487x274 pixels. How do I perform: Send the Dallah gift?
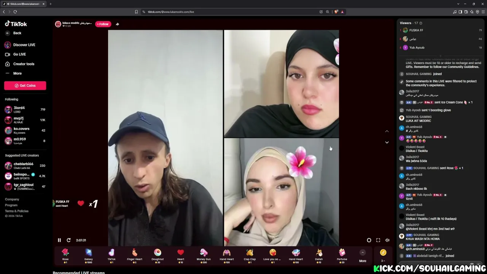point(319,255)
